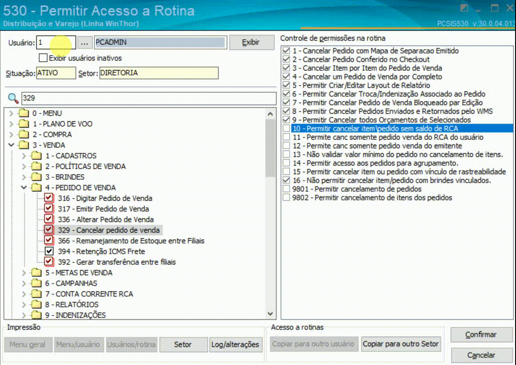Toggle access for routine 336 Alterar Pedido de Venda

click(x=49, y=219)
